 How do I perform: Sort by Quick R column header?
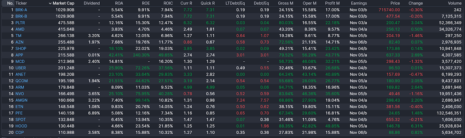point(208,3)
